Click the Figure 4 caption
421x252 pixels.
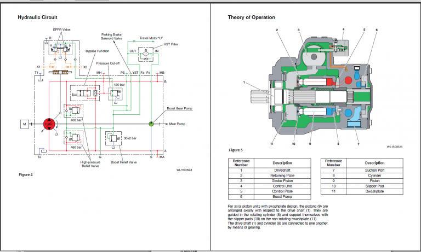coord(26,174)
